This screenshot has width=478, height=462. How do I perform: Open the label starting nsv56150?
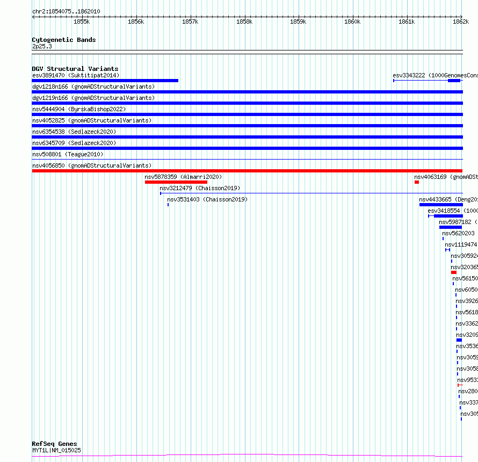coord(465,278)
